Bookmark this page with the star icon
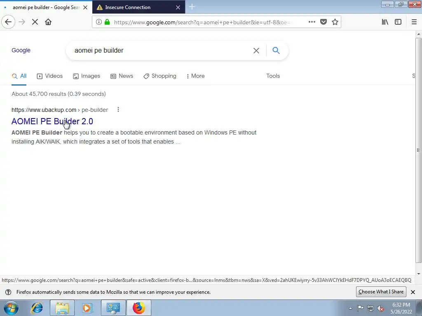Image resolution: width=422 pixels, height=316 pixels. [335, 22]
